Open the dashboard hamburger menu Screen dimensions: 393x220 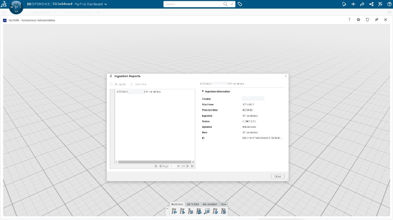pyautogui.click(x=4, y=12)
